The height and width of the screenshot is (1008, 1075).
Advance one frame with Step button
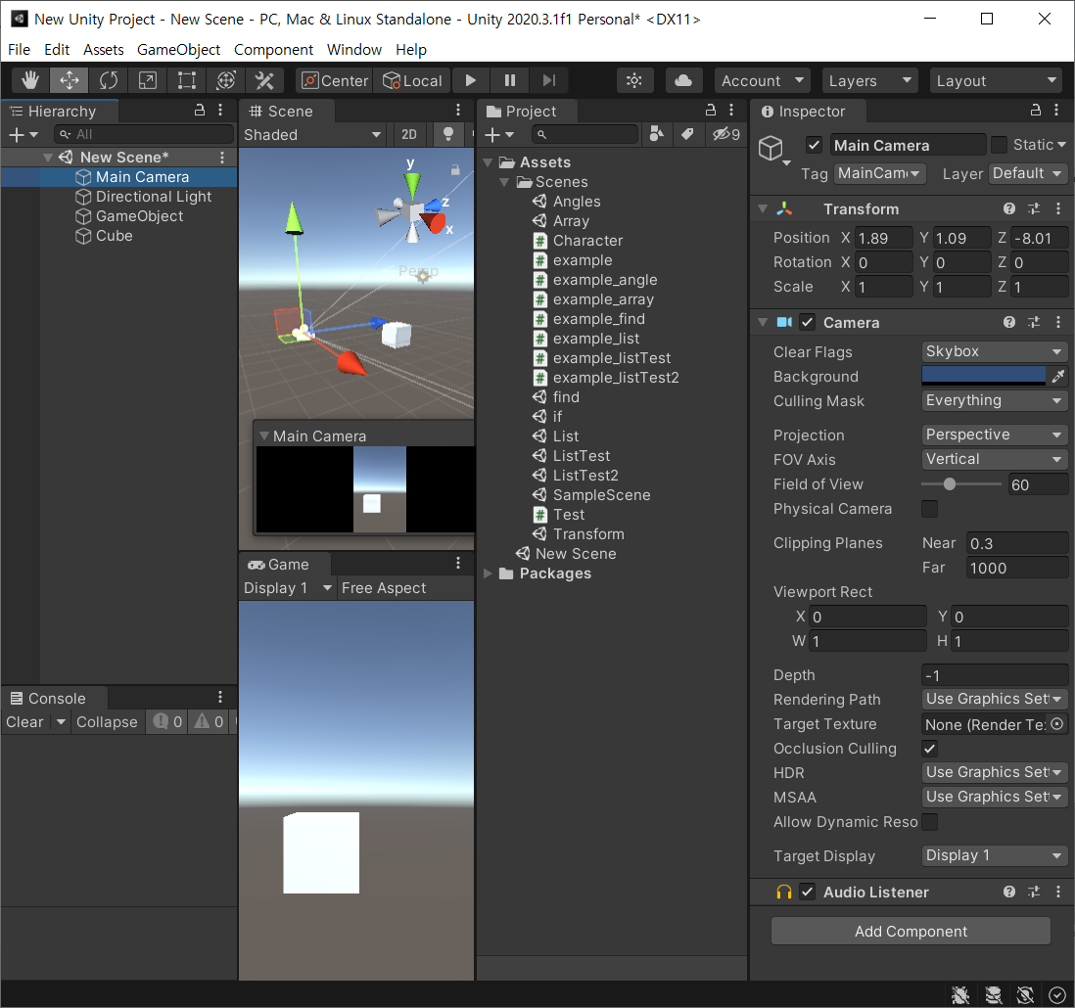(548, 81)
